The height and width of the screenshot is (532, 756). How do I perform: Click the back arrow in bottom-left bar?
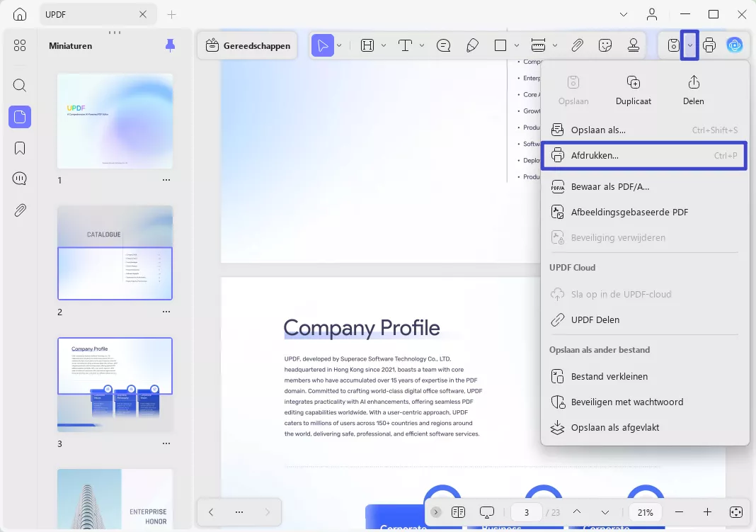pyautogui.click(x=211, y=512)
